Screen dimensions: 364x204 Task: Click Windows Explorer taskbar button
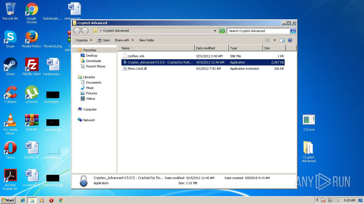point(32,200)
